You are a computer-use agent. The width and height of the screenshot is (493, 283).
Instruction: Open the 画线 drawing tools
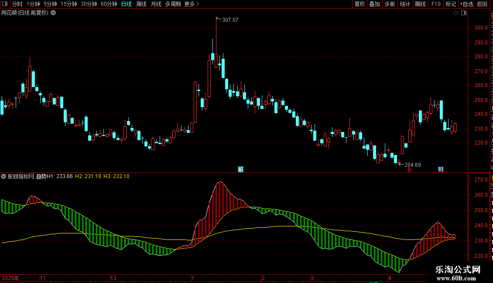(x=420, y=4)
